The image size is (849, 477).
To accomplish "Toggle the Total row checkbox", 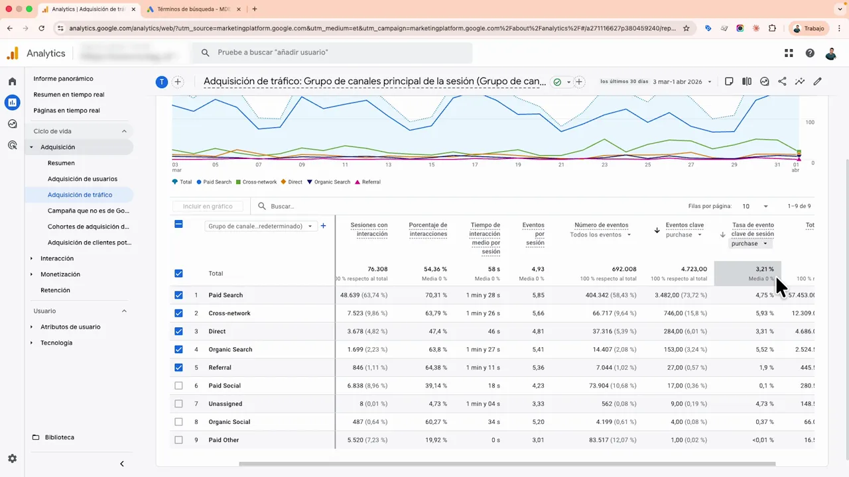I will tap(178, 274).
